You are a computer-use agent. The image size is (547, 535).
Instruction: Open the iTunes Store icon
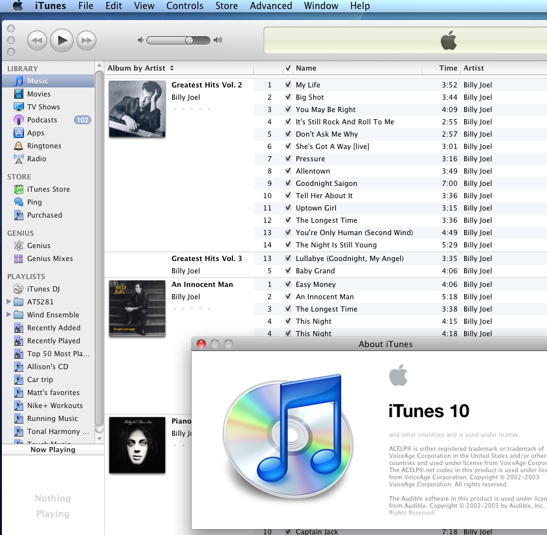(x=19, y=189)
